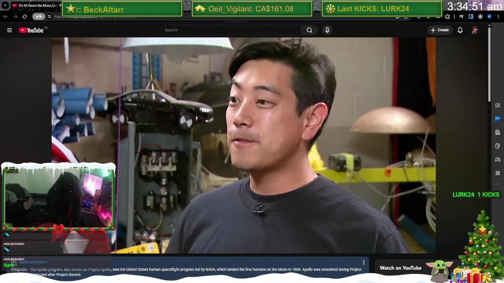Open the browser extensions puzzle icon

[x=447, y=17]
